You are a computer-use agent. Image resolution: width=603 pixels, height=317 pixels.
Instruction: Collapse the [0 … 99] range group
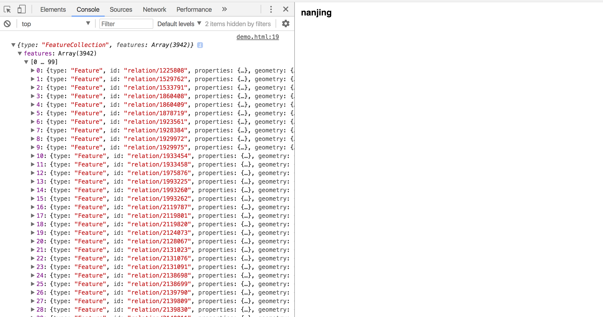coord(26,62)
